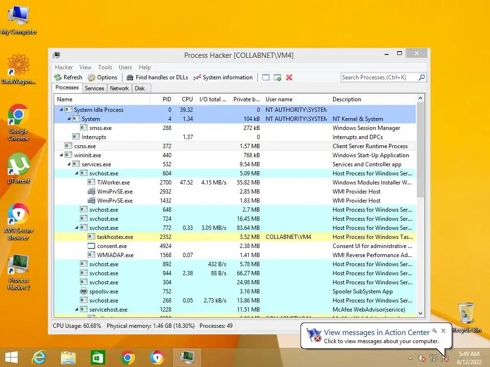
Task: Click the clock showing 5:49 AM
Action: [469, 354]
